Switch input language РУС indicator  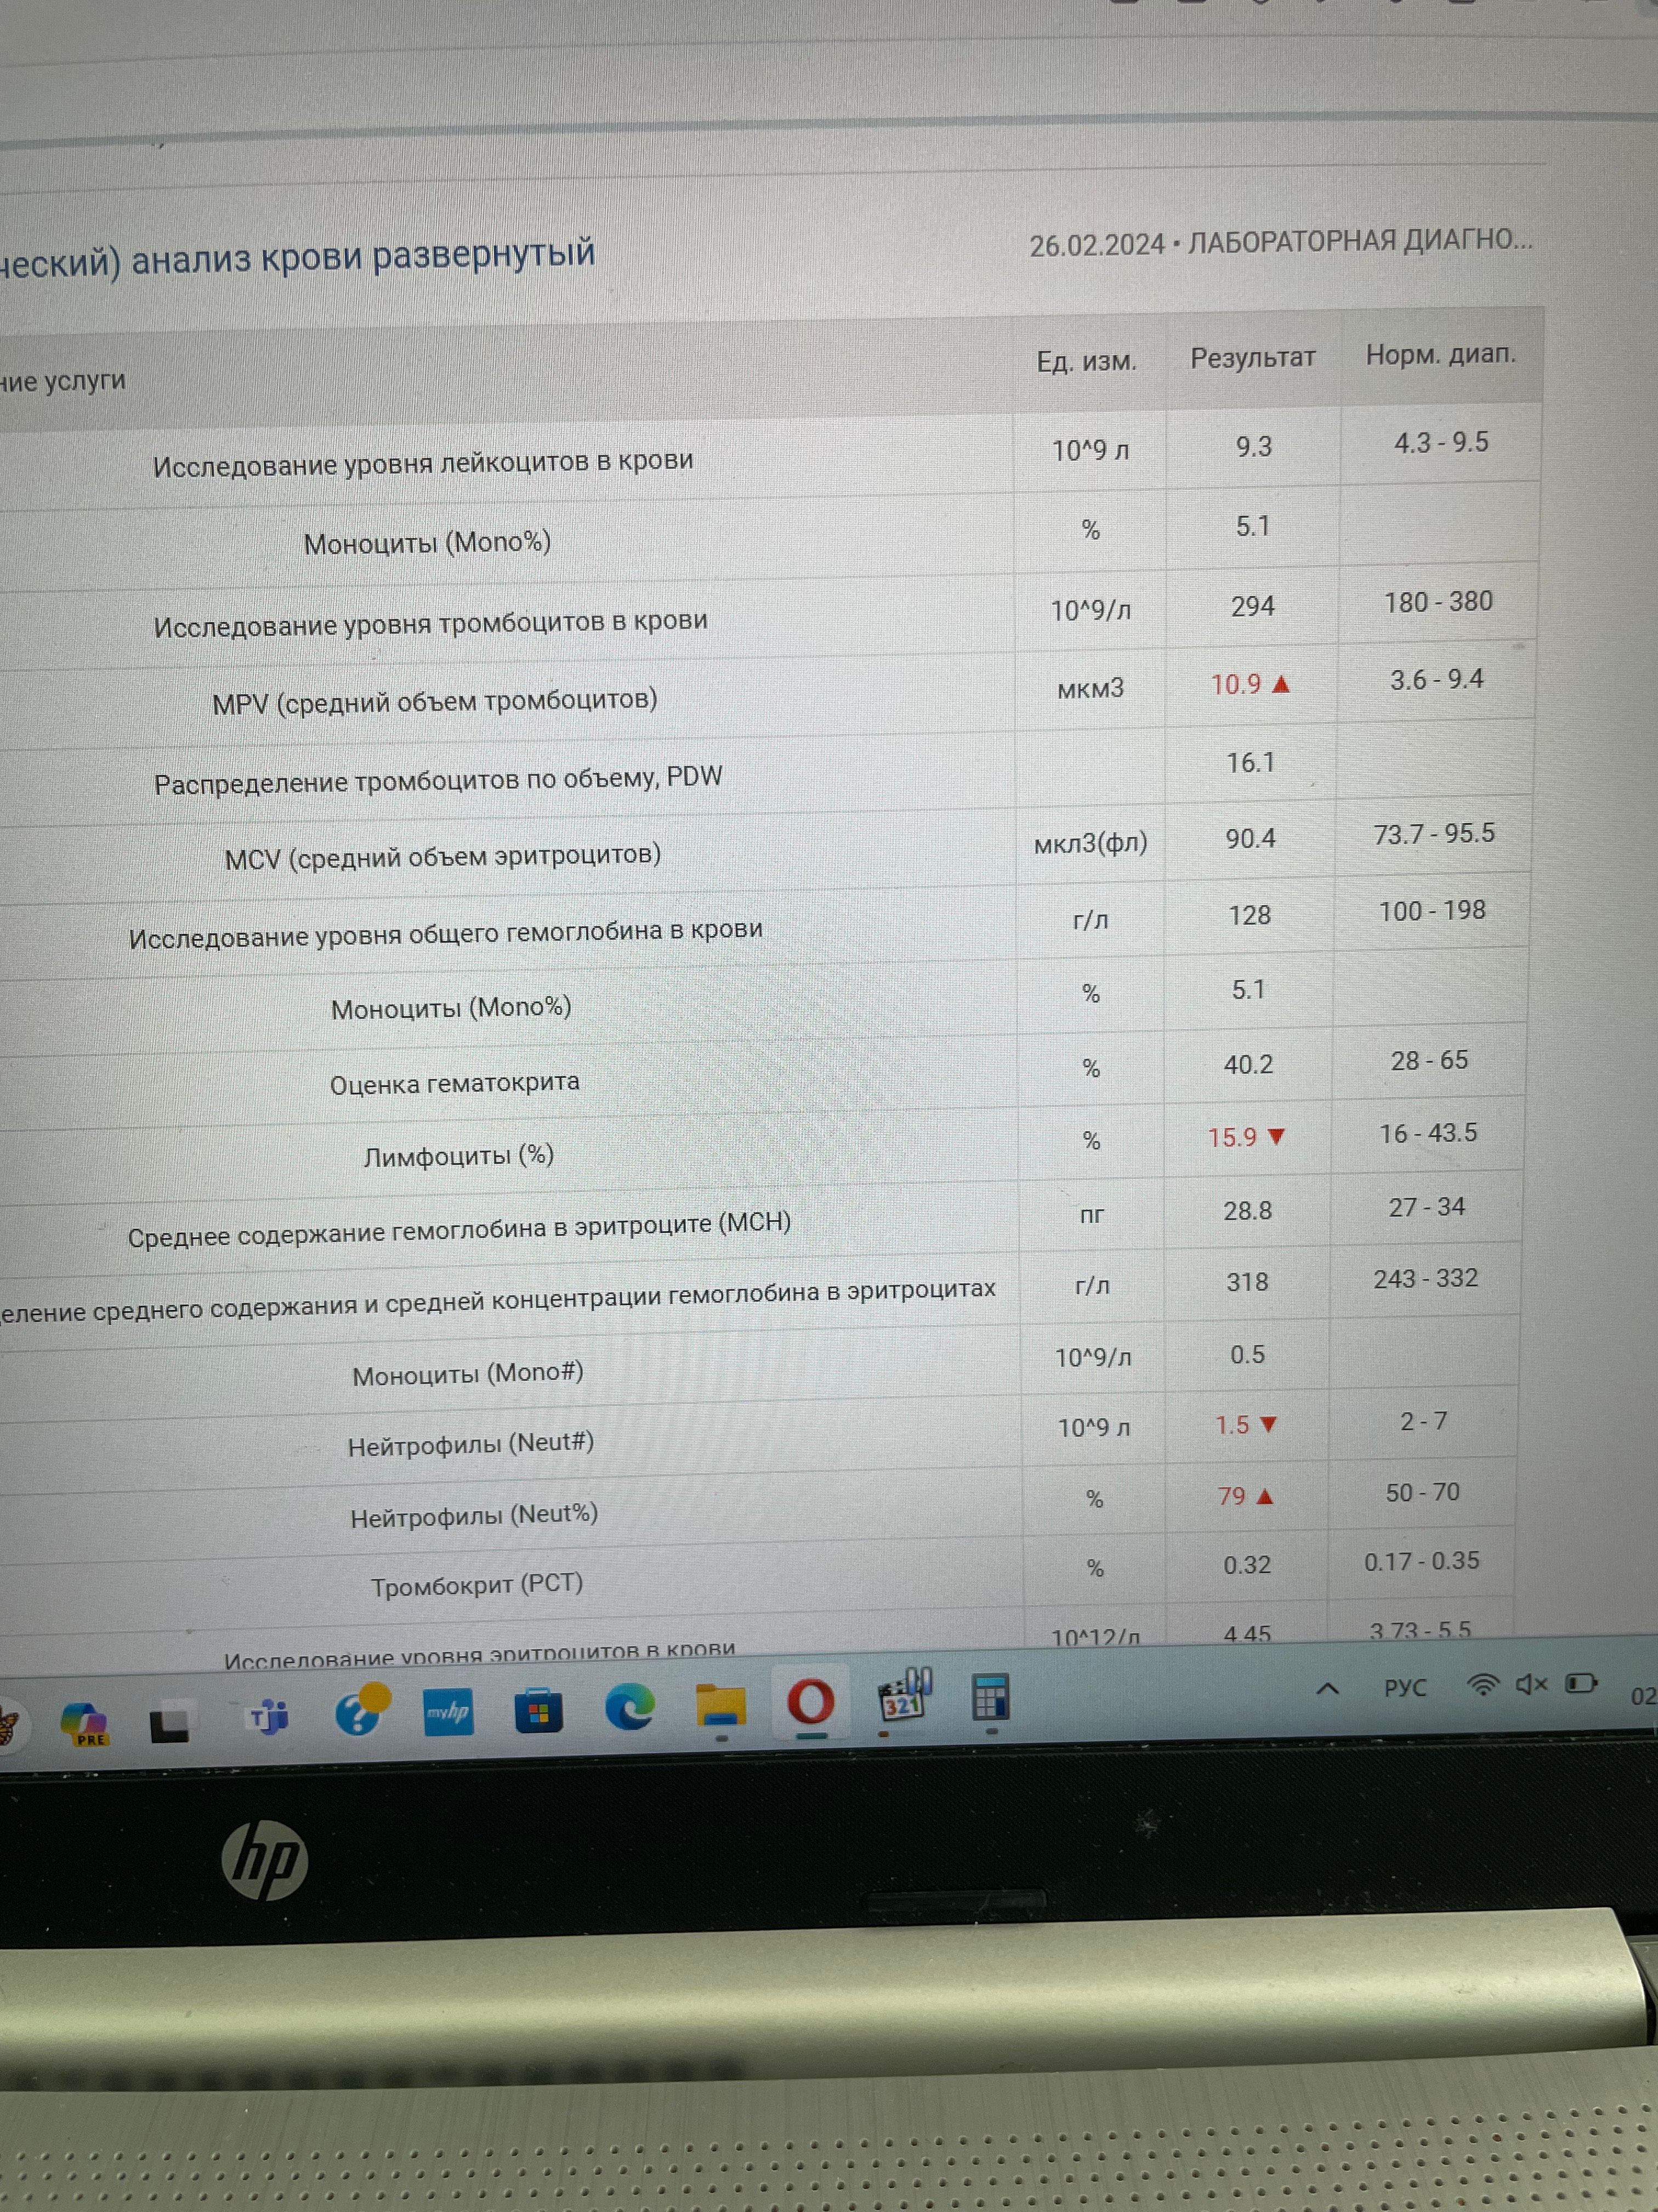click(1405, 1688)
